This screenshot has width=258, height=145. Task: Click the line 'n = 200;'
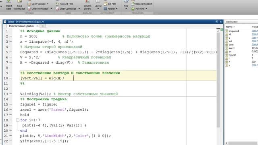click(x=29, y=36)
